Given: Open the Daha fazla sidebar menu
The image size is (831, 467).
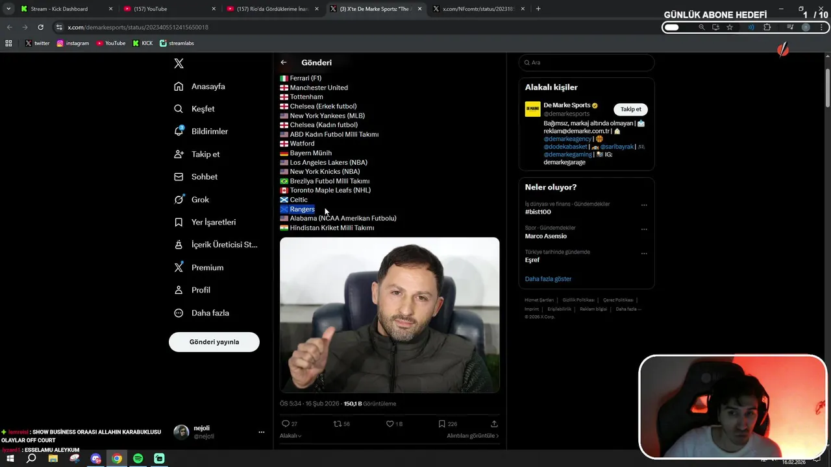Looking at the screenshot, I should [202, 313].
